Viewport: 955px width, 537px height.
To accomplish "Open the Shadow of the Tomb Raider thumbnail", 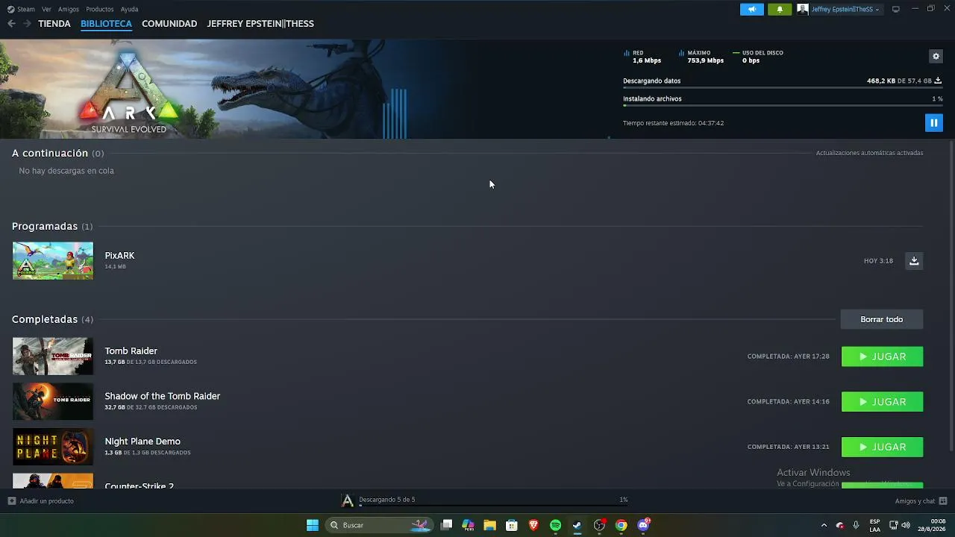I will [x=53, y=402].
